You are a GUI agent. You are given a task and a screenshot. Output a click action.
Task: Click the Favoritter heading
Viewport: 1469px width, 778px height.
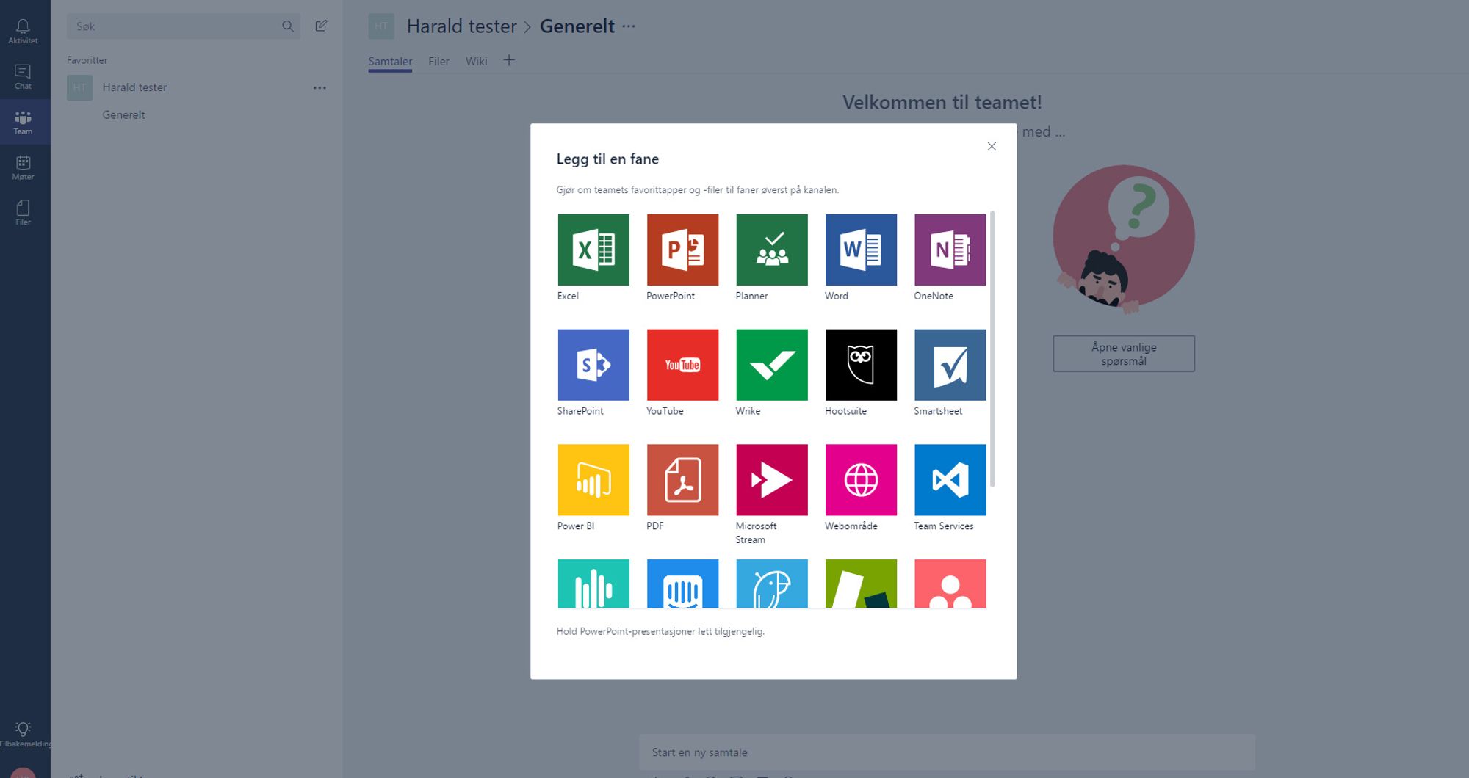[x=87, y=60]
